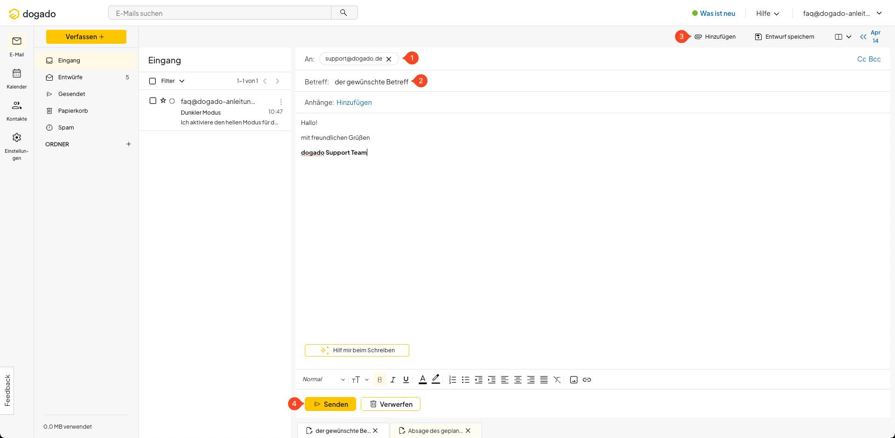The height and width of the screenshot is (438, 895).
Task: Open the Kalender section
Action: click(17, 79)
